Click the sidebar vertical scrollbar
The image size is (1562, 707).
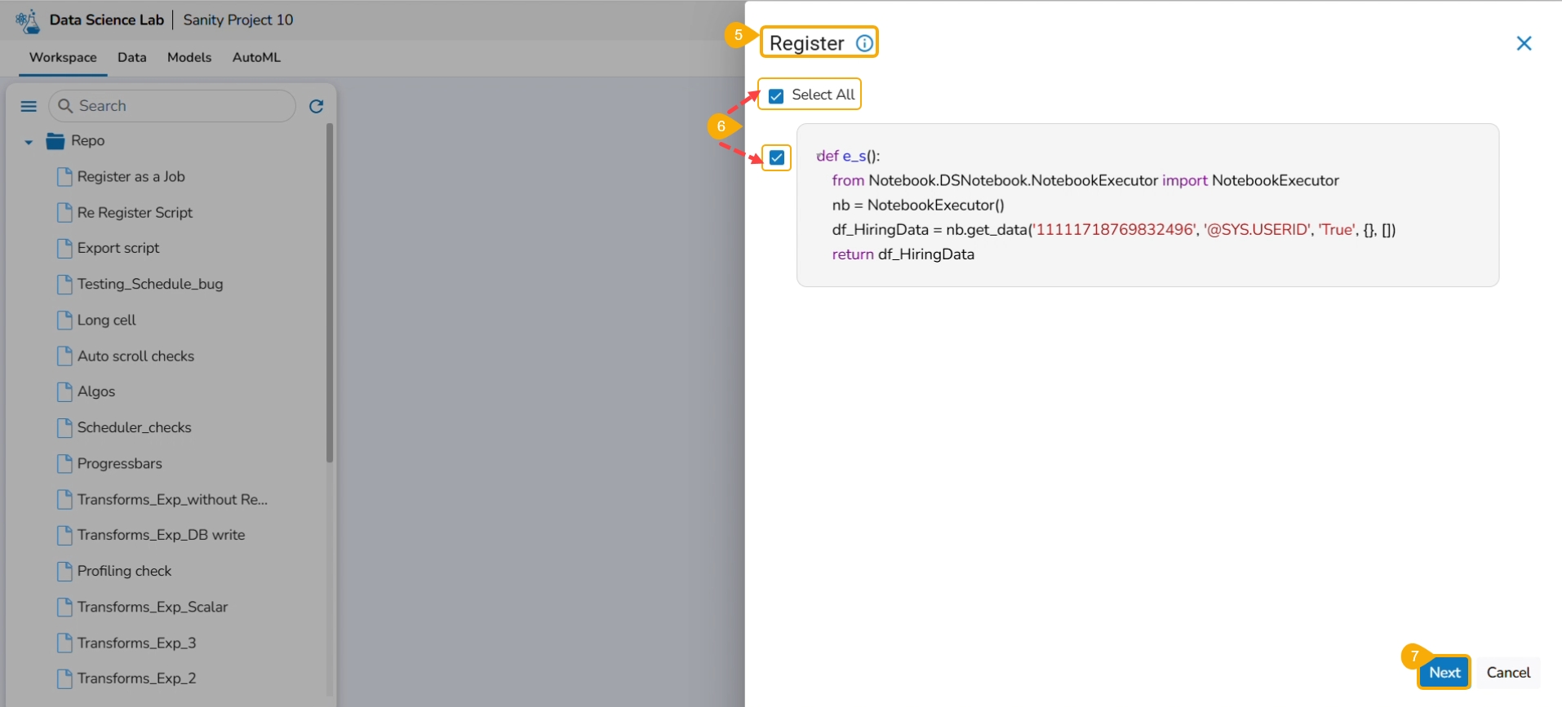click(330, 293)
